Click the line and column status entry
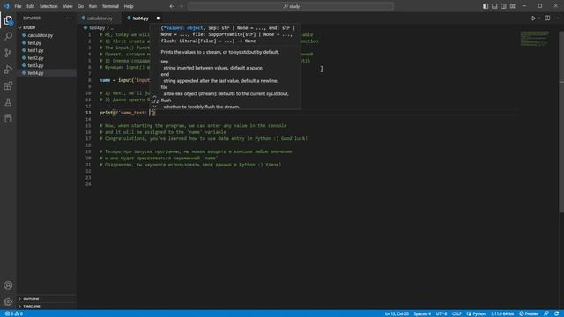The width and height of the screenshot is (564, 317). [x=397, y=313]
